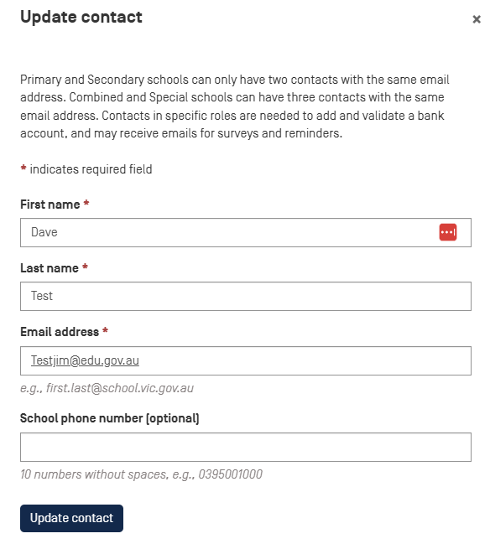Select the Last name field containing Test

[x=245, y=296]
